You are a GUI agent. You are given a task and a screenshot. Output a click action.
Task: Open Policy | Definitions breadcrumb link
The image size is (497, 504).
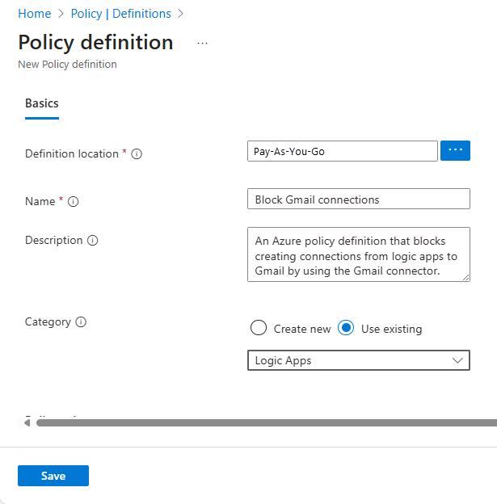pos(121,14)
